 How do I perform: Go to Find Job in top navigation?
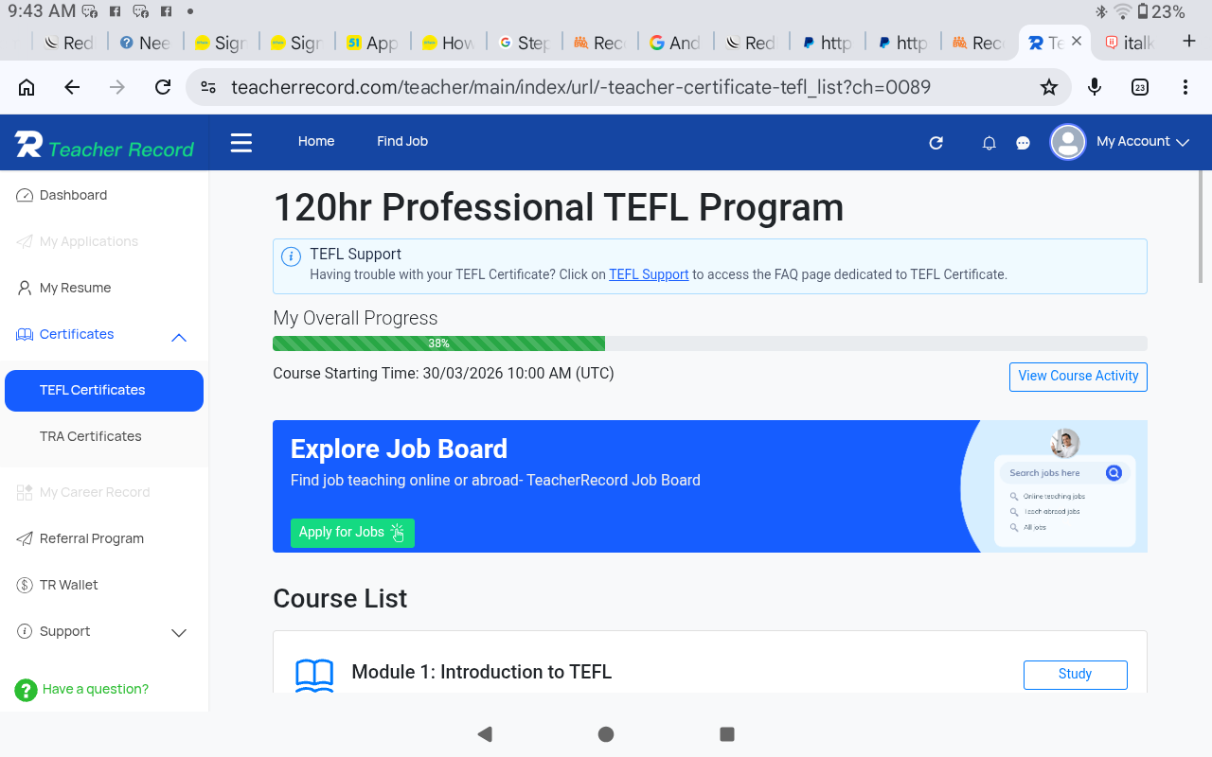(x=402, y=141)
